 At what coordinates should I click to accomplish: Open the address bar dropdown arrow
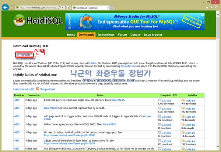tap(63, 7)
